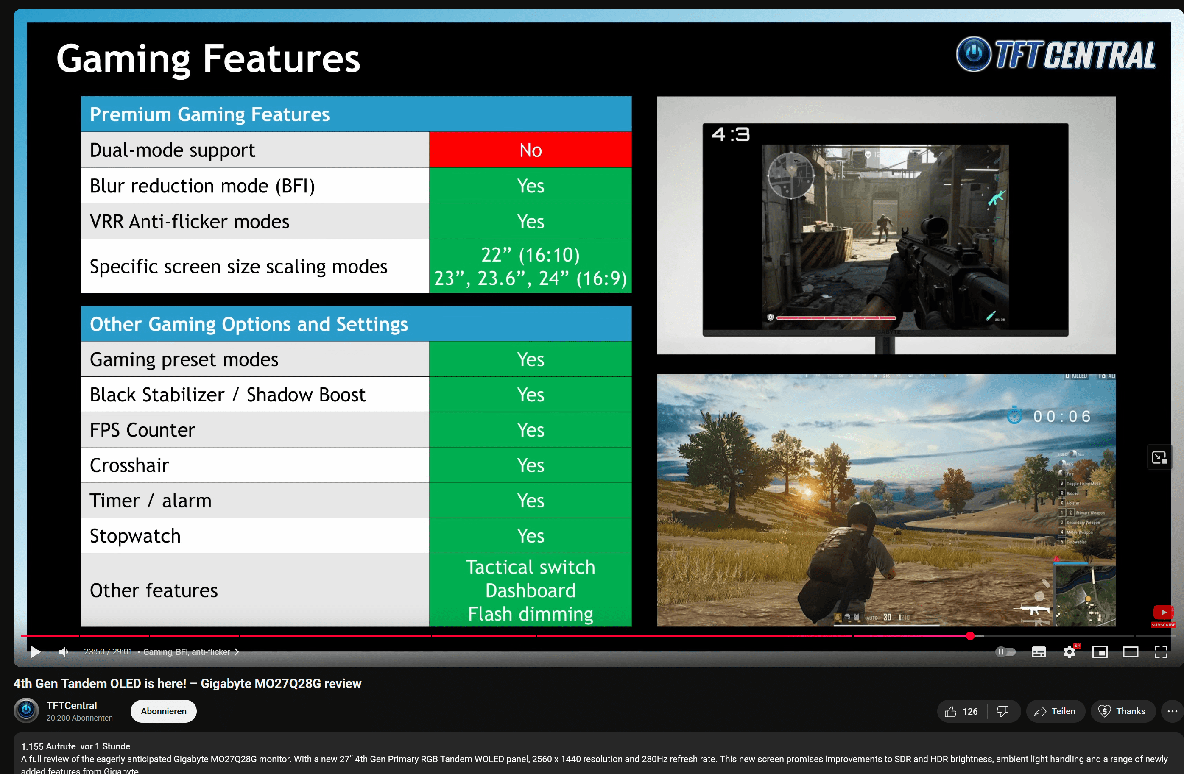Switch to miniplayer mode
Image resolution: width=1184 pixels, height=774 pixels.
[1100, 651]
